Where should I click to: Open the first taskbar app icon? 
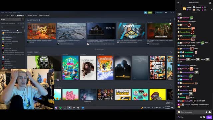click(56, 108)
